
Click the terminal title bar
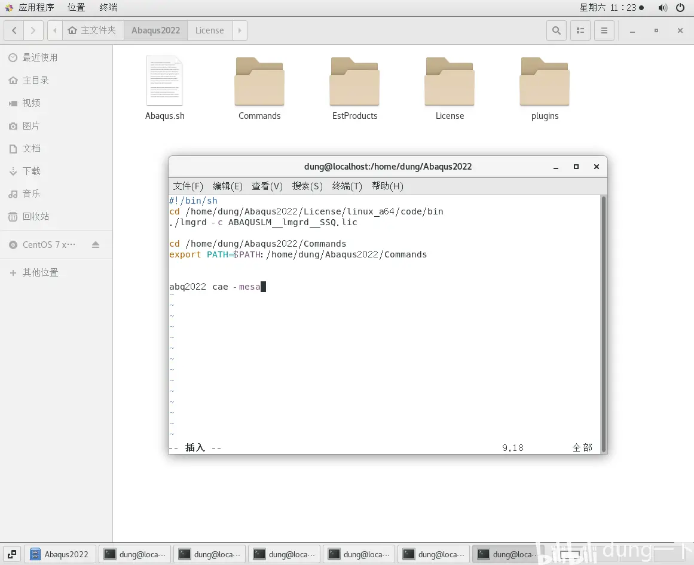click(388, 167)
